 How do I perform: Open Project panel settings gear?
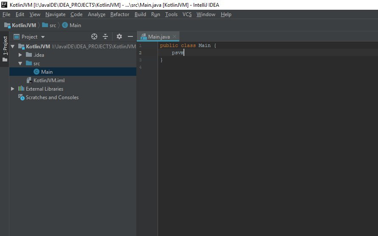119,36
